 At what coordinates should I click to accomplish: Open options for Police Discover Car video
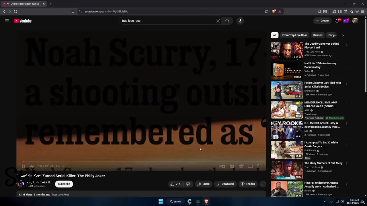click(x=346, y=83)
